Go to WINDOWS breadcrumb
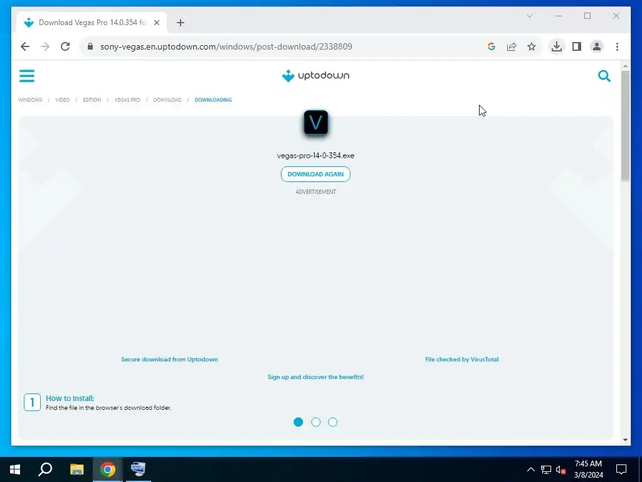Screen dimensions: 642x482 [x=30, y=100]
